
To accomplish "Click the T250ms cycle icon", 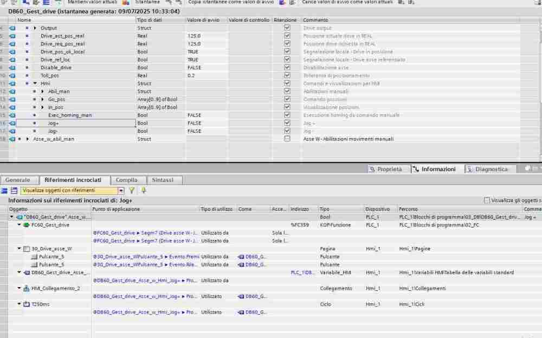I will pos(27,304).
